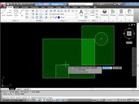139x104 pixels.
Task: Switch to the Insert ribbon tab
Action: [x=17, y=7]
